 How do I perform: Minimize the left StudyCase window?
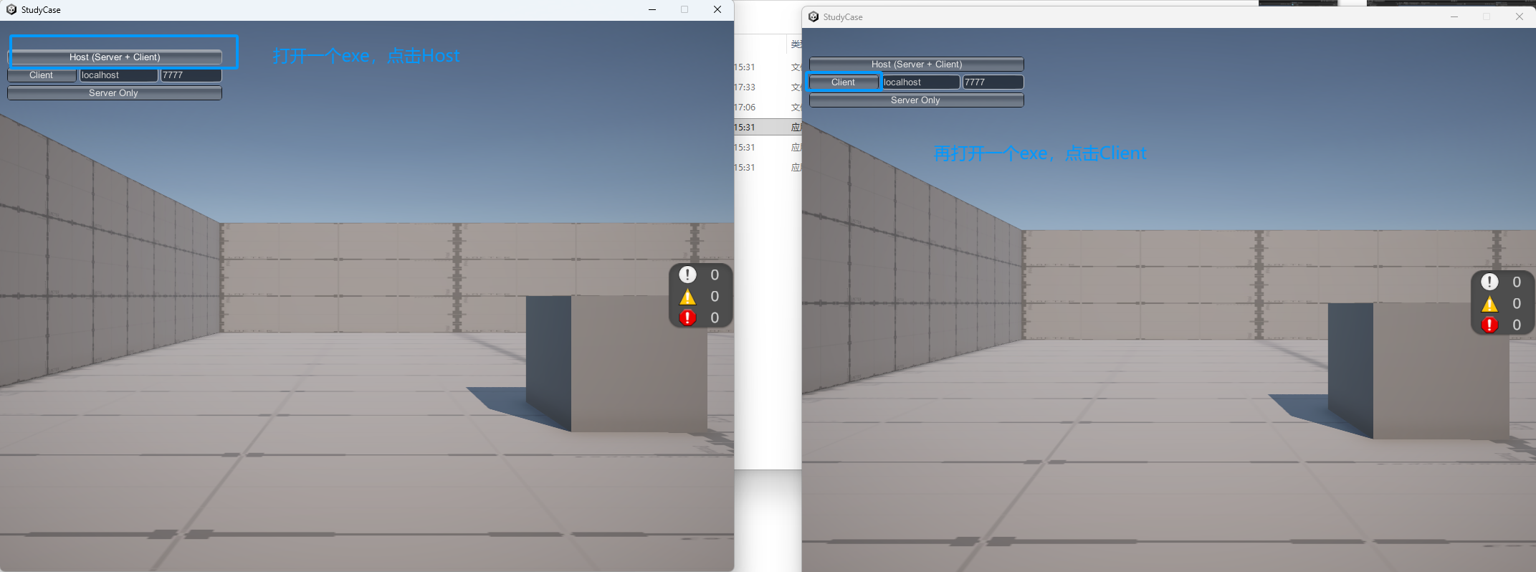click(x=652, y=10)
